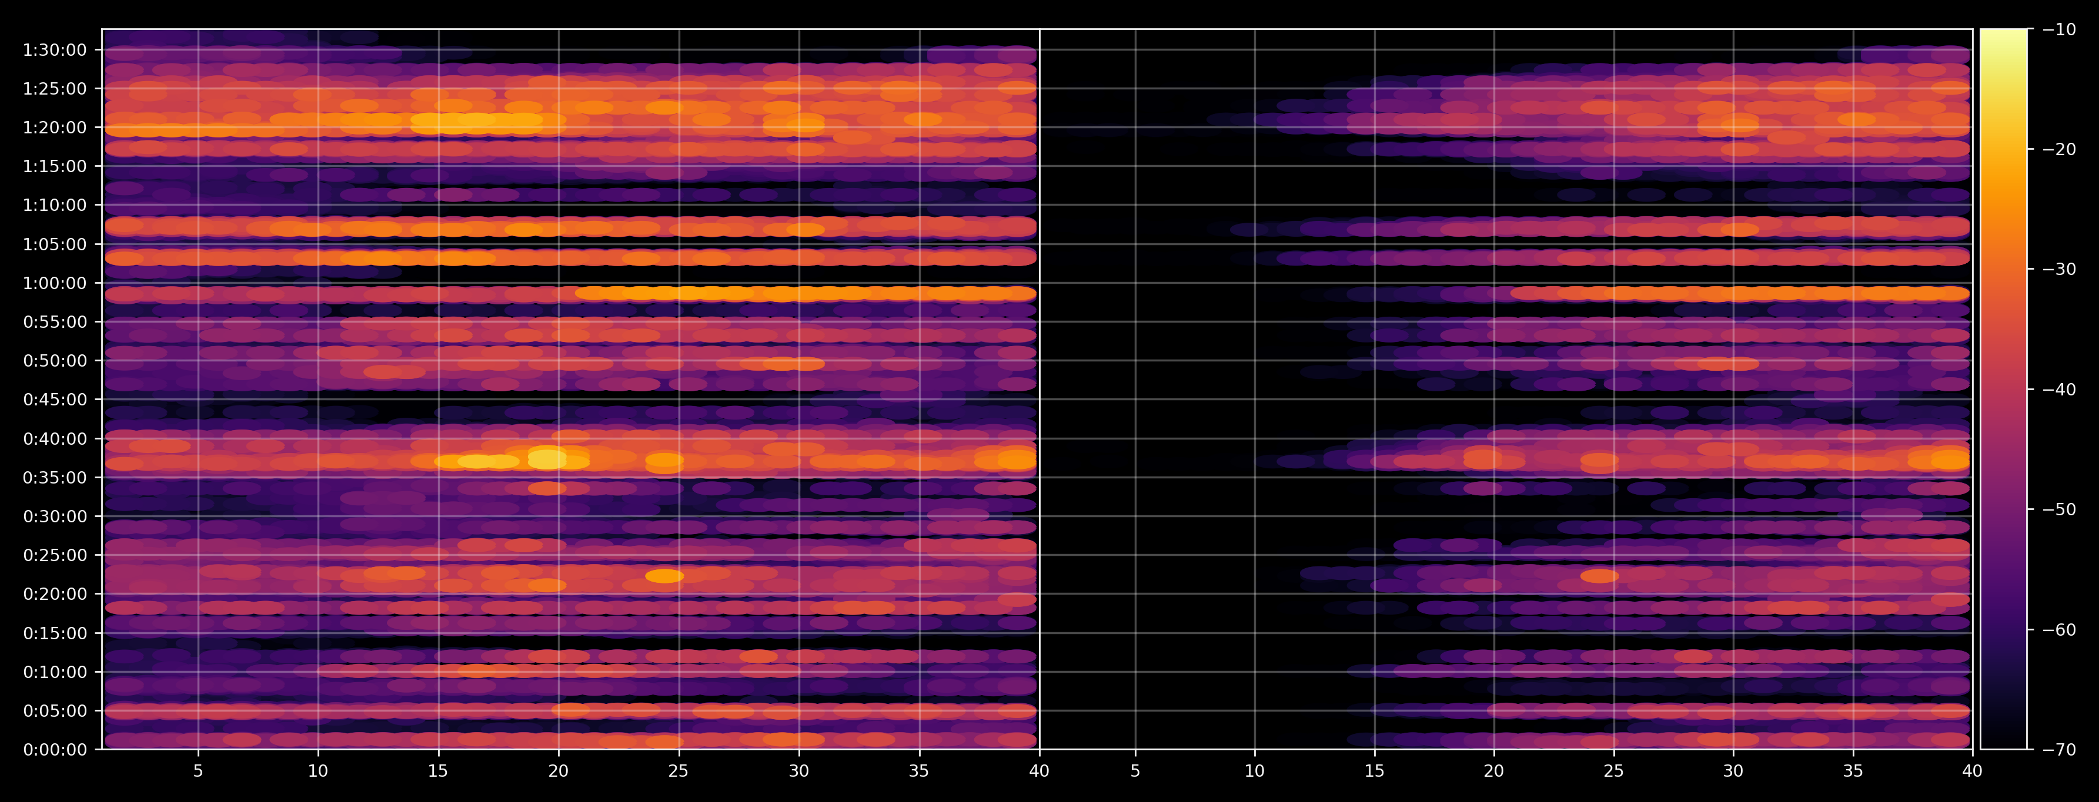Select the −20 colorbar tick label
This screenshot has height=802, width=2099.
click(x=2060, y=149)
